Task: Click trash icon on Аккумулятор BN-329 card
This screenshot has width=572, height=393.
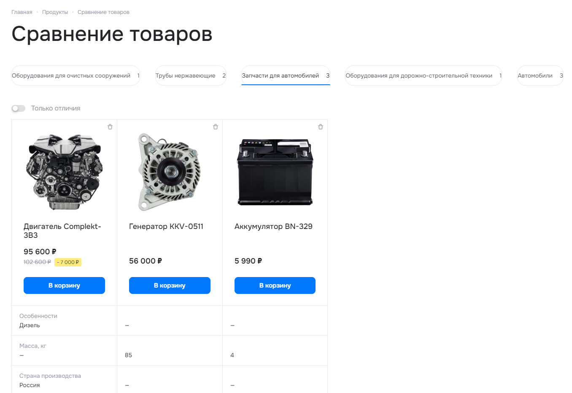Action: click(x=321, y=127)
